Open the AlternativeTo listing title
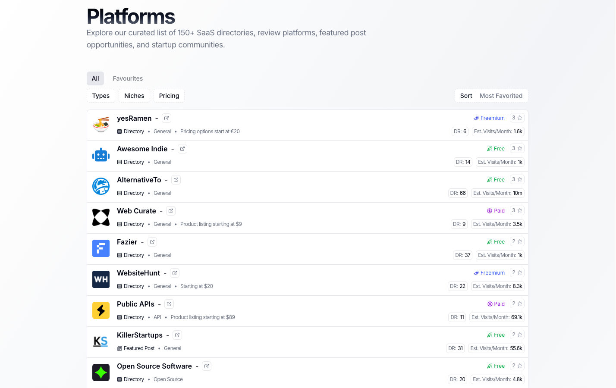Image resolution: width=616 pixels, height=388 pixels. coord(139,180)
